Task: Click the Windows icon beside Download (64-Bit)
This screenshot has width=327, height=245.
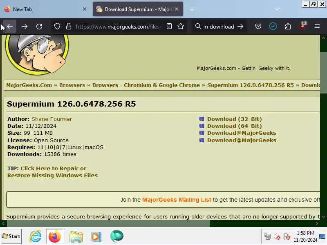Action: [x=202, y=126]
